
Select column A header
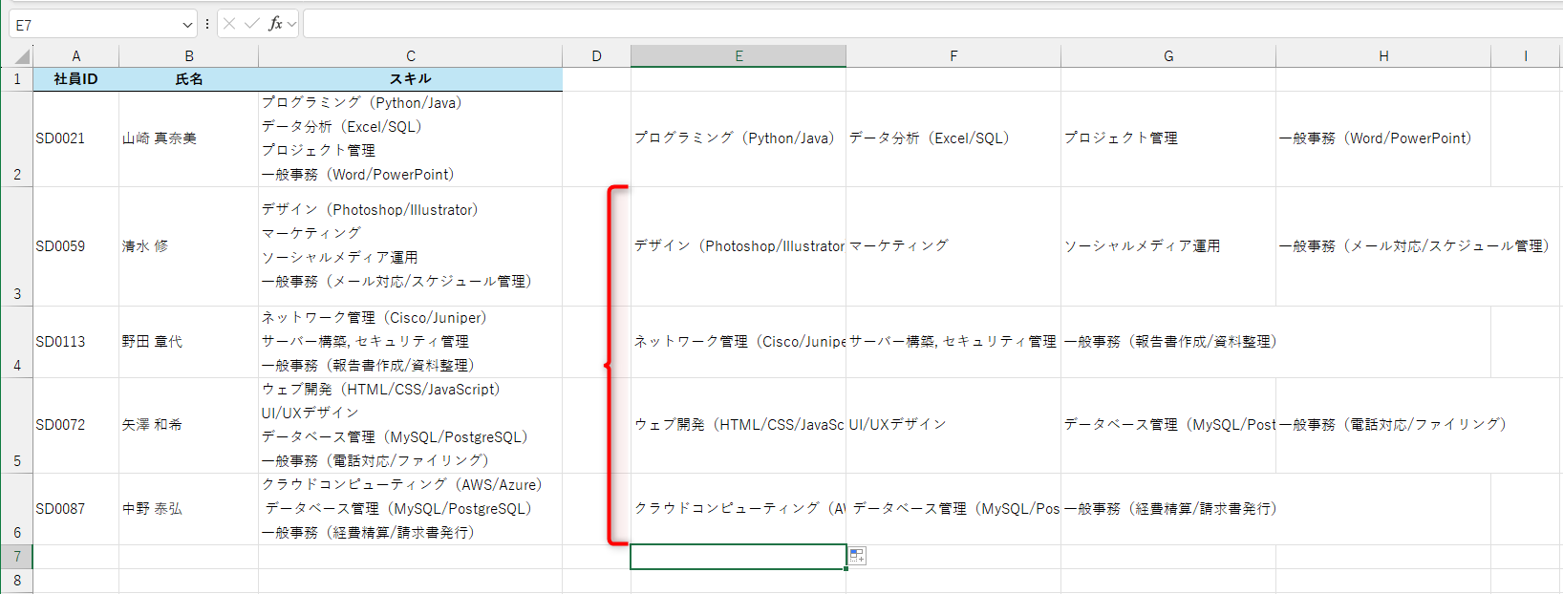click(76, 56)
